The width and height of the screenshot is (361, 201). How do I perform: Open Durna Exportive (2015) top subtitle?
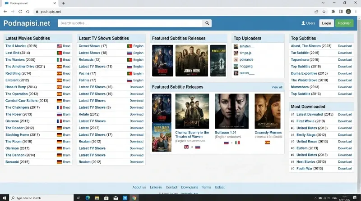click(309, 73)
